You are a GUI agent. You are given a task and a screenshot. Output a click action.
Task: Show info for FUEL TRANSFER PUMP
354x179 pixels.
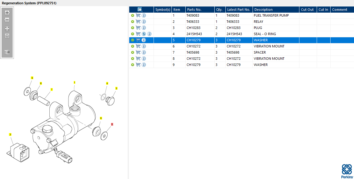point(144,15)
